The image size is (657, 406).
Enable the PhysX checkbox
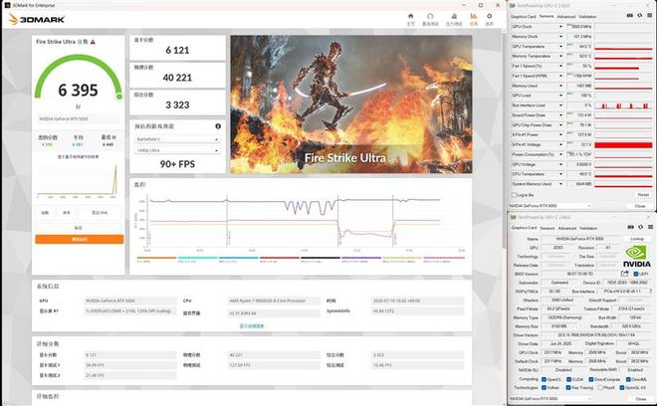tap(601, 387)
